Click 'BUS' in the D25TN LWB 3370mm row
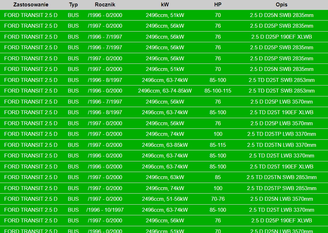328x233 pixels. tap(73, 145)
